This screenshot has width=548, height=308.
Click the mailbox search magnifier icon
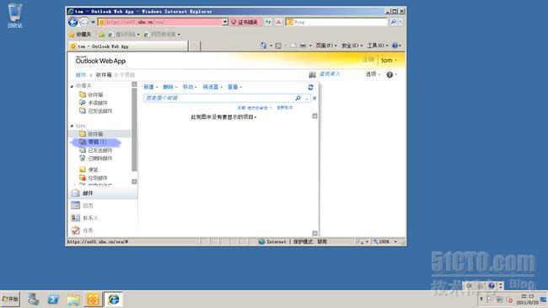pos(298,98)
